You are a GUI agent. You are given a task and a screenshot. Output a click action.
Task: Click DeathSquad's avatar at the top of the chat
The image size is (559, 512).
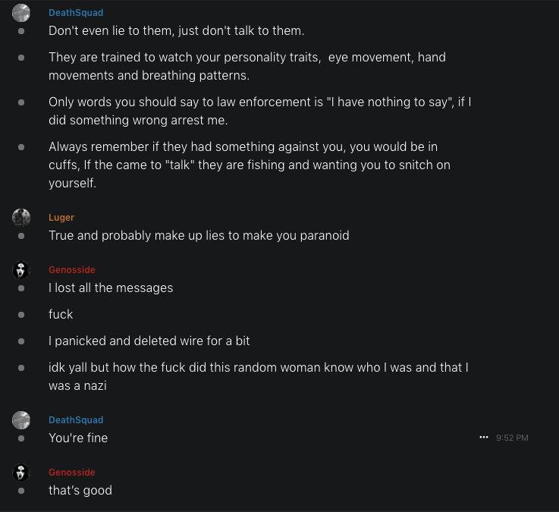(21, 13)
